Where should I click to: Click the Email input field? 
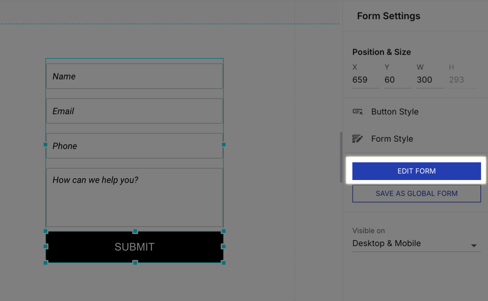pos(134,111)
